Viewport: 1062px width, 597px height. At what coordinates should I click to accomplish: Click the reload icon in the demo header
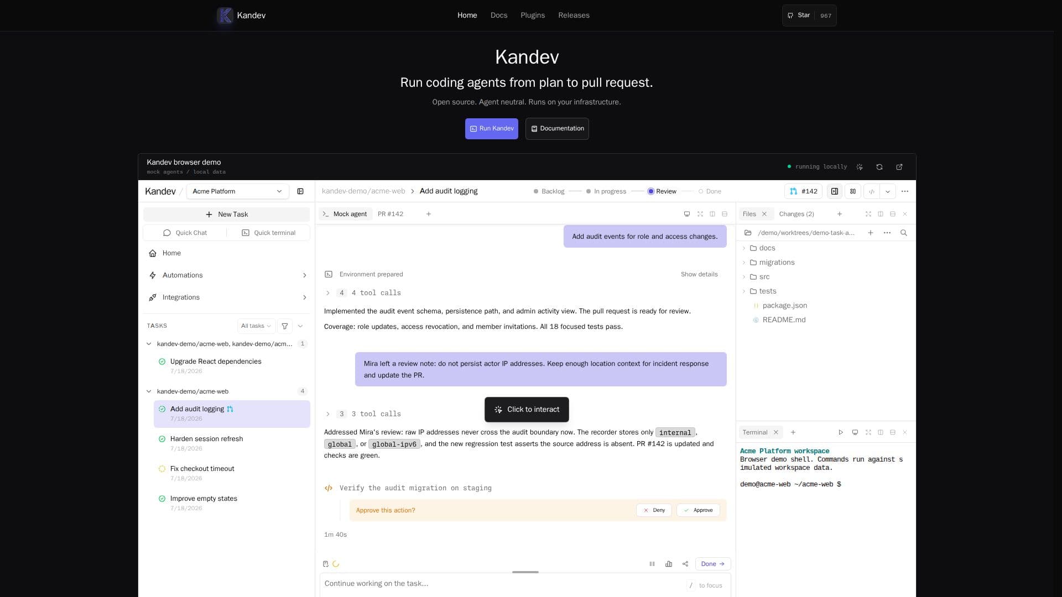[x=879, y=167]
